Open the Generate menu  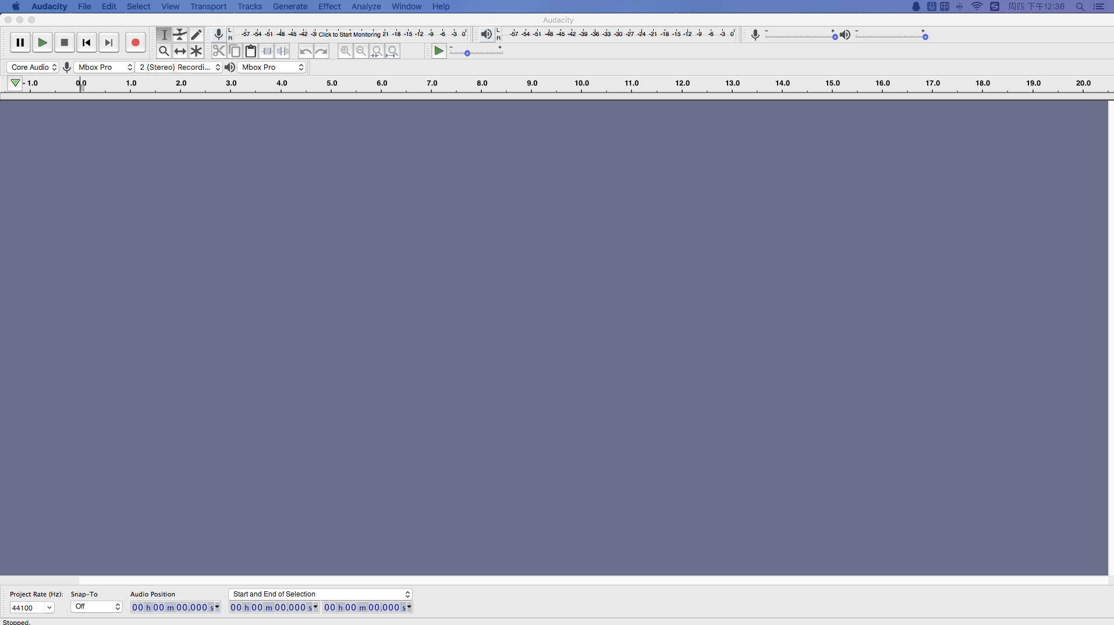290,6
